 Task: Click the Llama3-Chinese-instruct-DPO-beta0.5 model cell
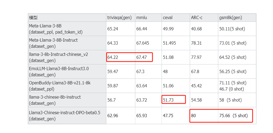[67, 116]
